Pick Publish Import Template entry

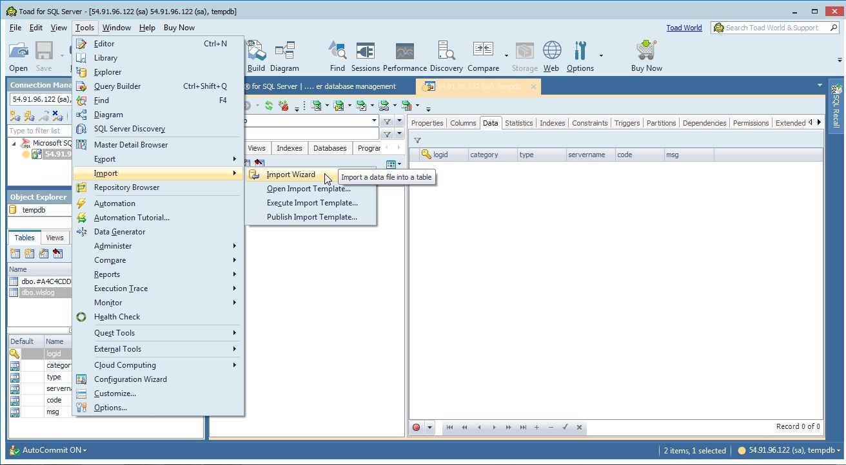point(311,217)
